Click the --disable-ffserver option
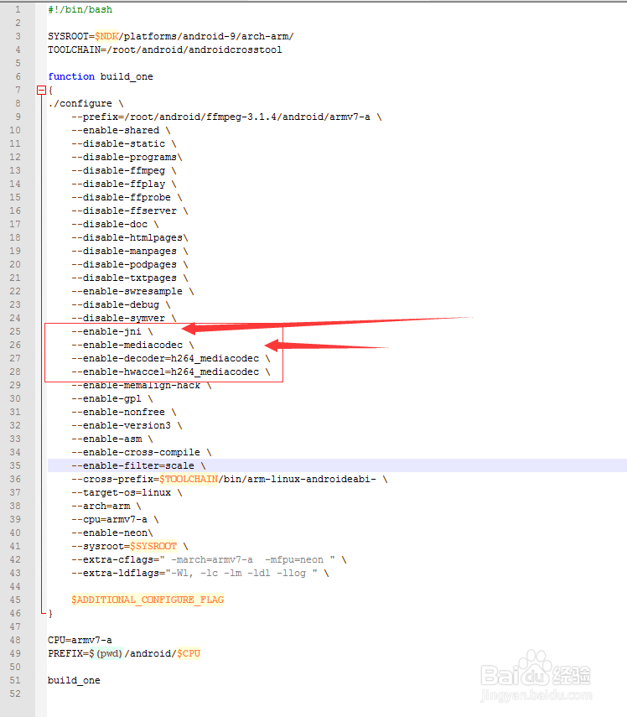 [129, 210]
